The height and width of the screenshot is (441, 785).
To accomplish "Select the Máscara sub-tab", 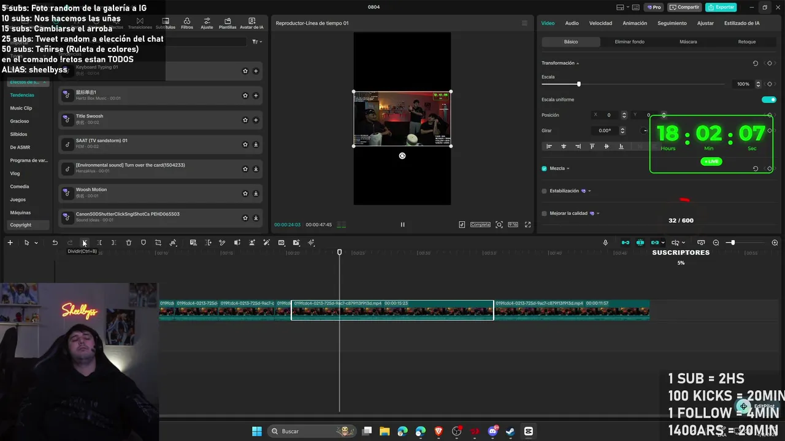I will click(x=688, y=42).
